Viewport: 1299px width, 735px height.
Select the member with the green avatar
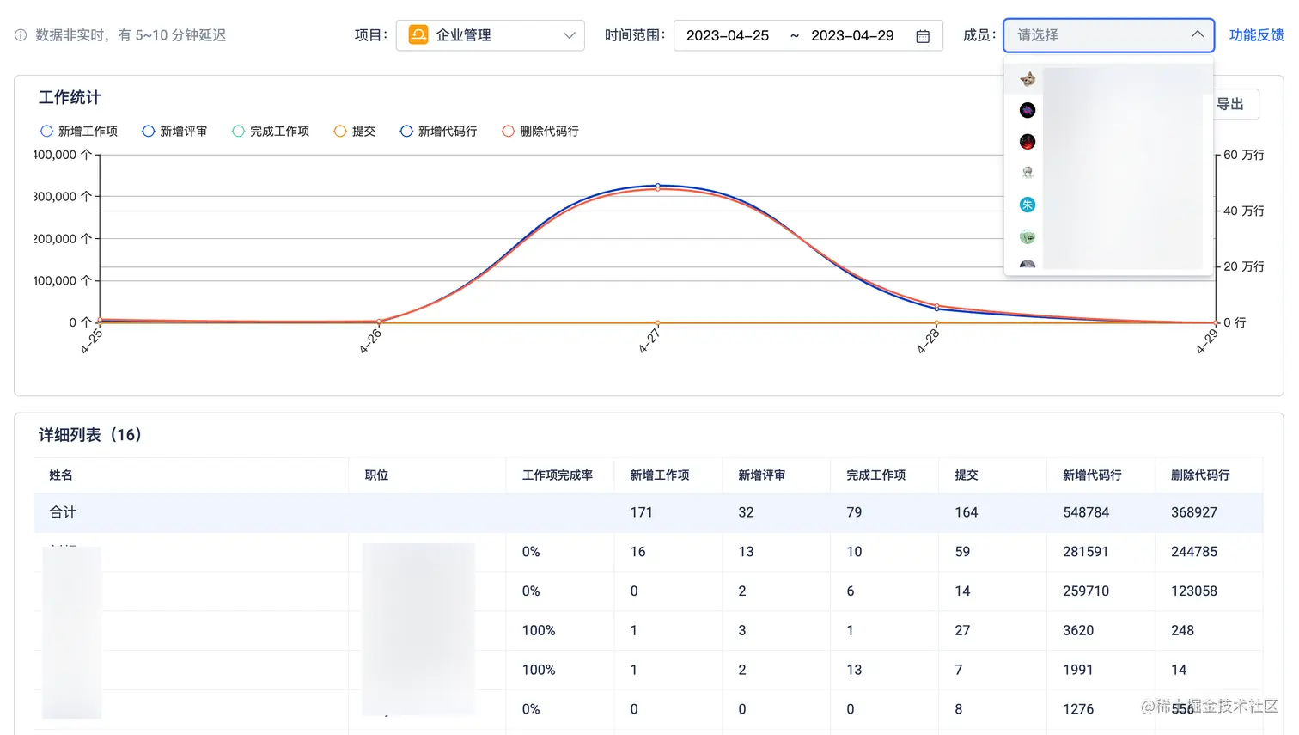point(1028,236)
